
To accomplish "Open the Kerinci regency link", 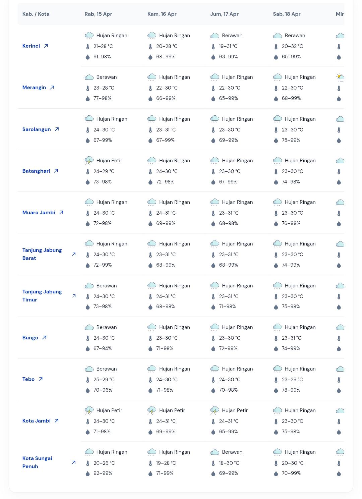I will click(x=31, y=46).
